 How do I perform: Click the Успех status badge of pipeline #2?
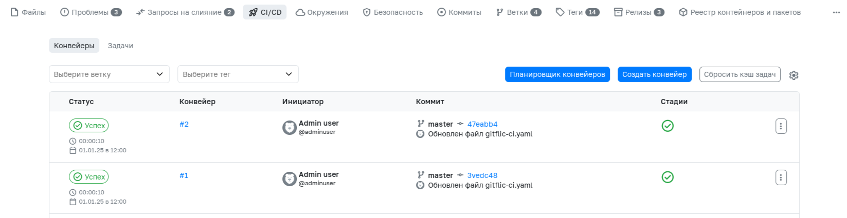pyautogui.click(x=89, y=126)
